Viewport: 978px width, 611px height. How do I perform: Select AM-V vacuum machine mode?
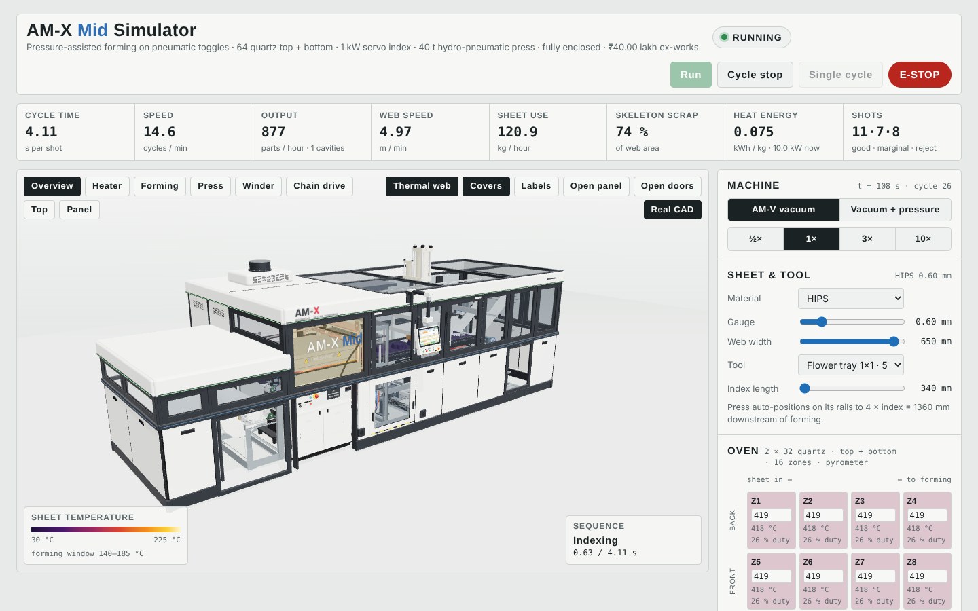coord(784,210)
